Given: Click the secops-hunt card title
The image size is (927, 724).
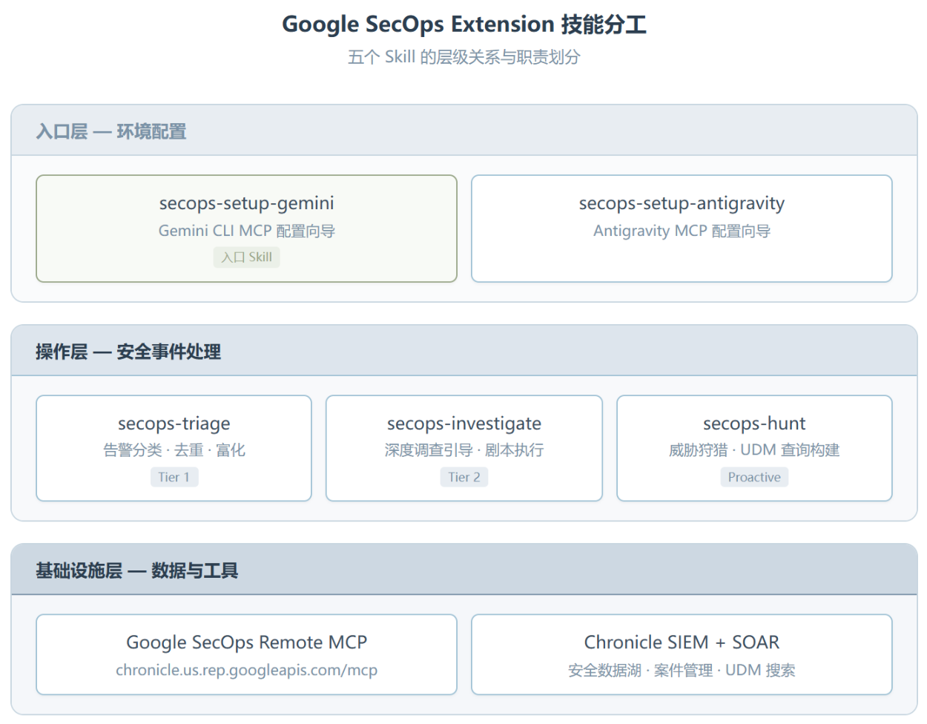Looking at the screenshot, I should pyautogui.click(x=754, y=424).
